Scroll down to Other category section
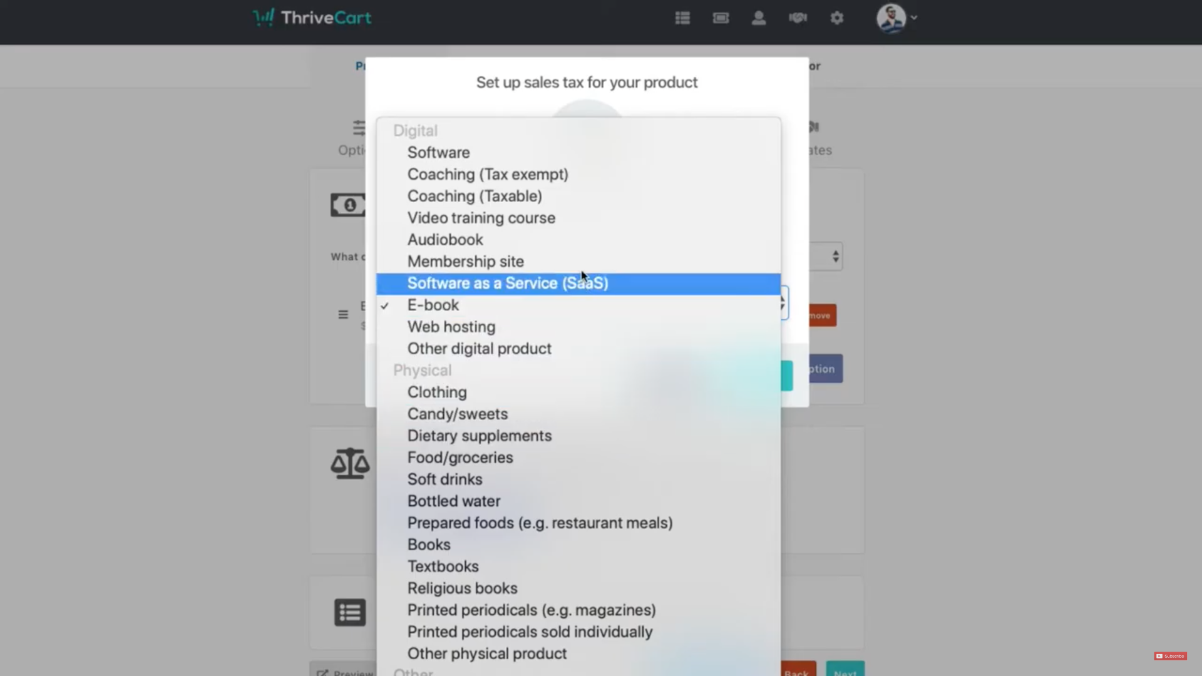Image resolution: width=1202 pixels, height=676 pixels. [x=415, y=672]
